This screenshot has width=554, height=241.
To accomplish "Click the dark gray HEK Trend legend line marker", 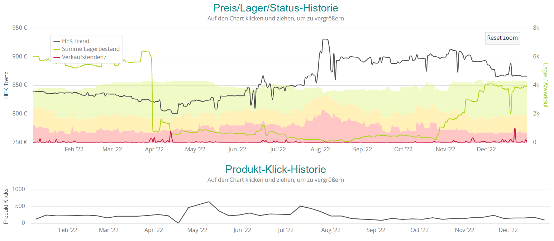I will click(x=57, y=41).
